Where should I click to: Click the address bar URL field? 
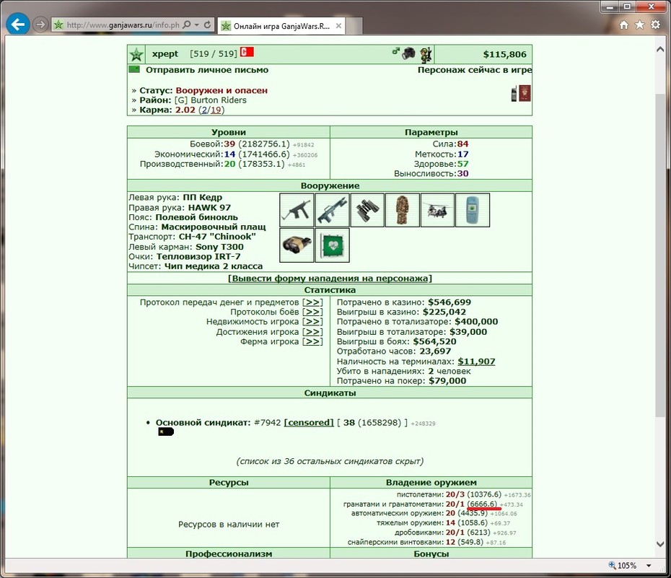(123, 25)
